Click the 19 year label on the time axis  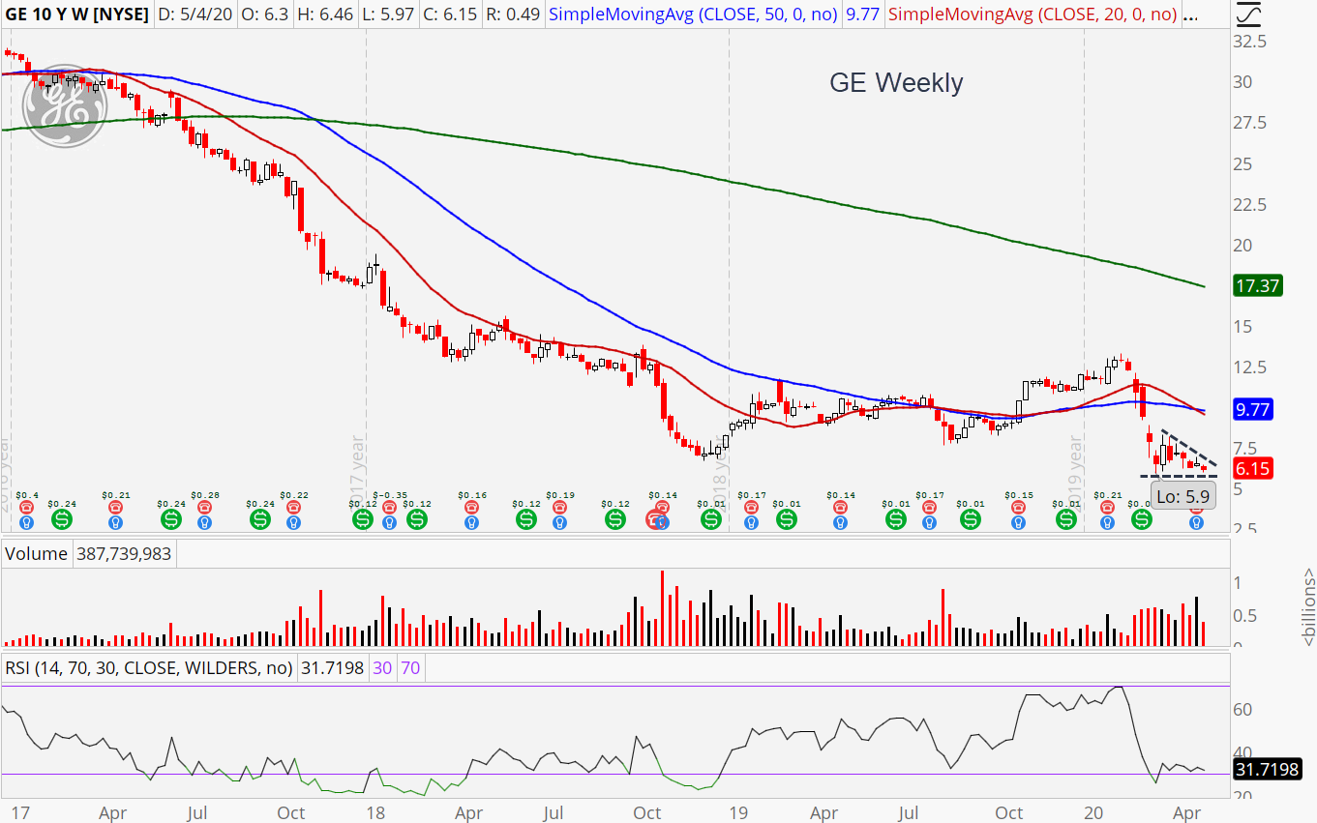point(738,812)
